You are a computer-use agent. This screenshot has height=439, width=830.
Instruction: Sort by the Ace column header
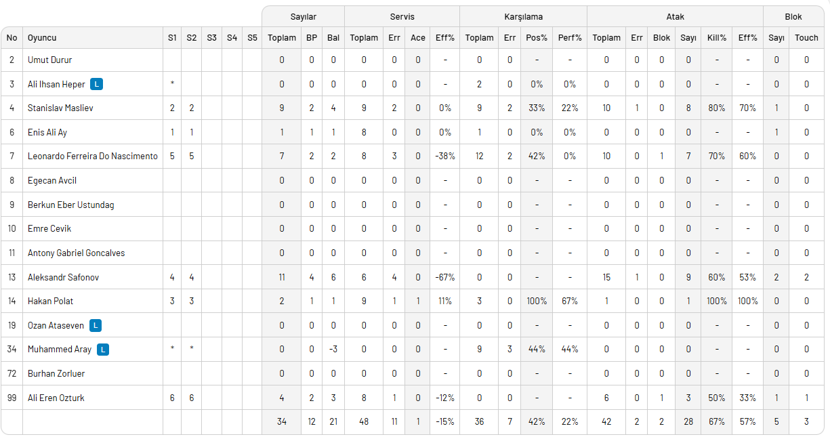(x=418, y=38)
